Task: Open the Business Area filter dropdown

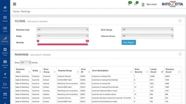Action: (63, 29)
